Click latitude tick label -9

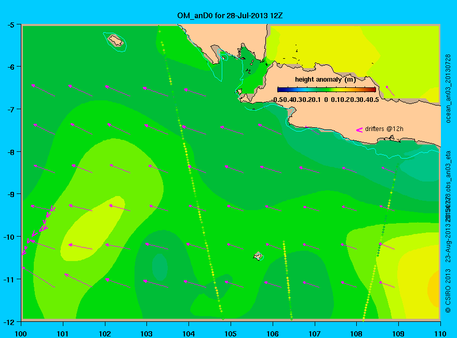click(x=10, y=194)
